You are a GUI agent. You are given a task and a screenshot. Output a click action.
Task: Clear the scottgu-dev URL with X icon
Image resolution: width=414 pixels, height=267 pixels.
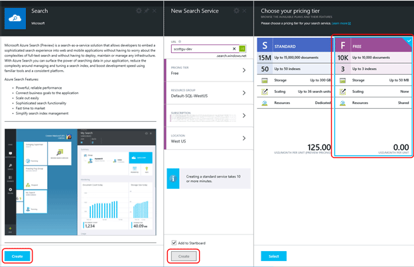pyautogui.click(x=234, y=49)
